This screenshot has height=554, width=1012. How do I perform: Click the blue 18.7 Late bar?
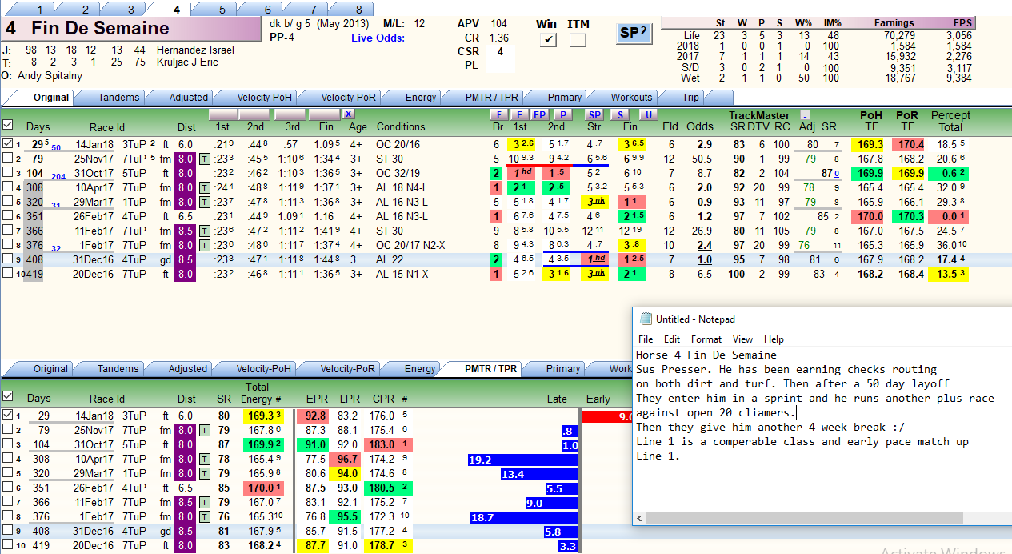coord(524,517)
